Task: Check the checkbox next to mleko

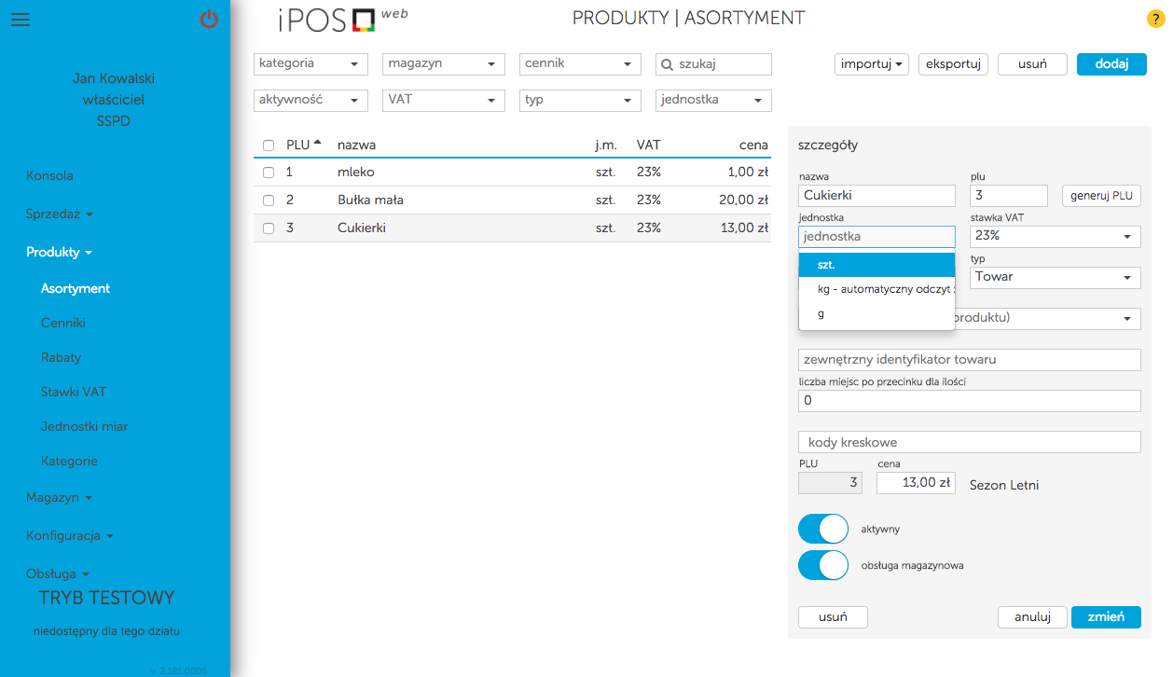Action: point(269,172)
